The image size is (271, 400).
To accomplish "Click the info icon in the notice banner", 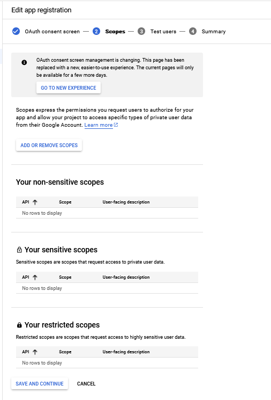I will pyautogui.click(x=24, y=62).
